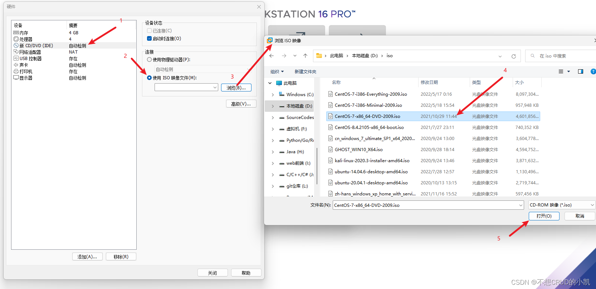Click 打开(O) to open the ISO
Viewport: 596px width, 289px height.
point(544,216)
